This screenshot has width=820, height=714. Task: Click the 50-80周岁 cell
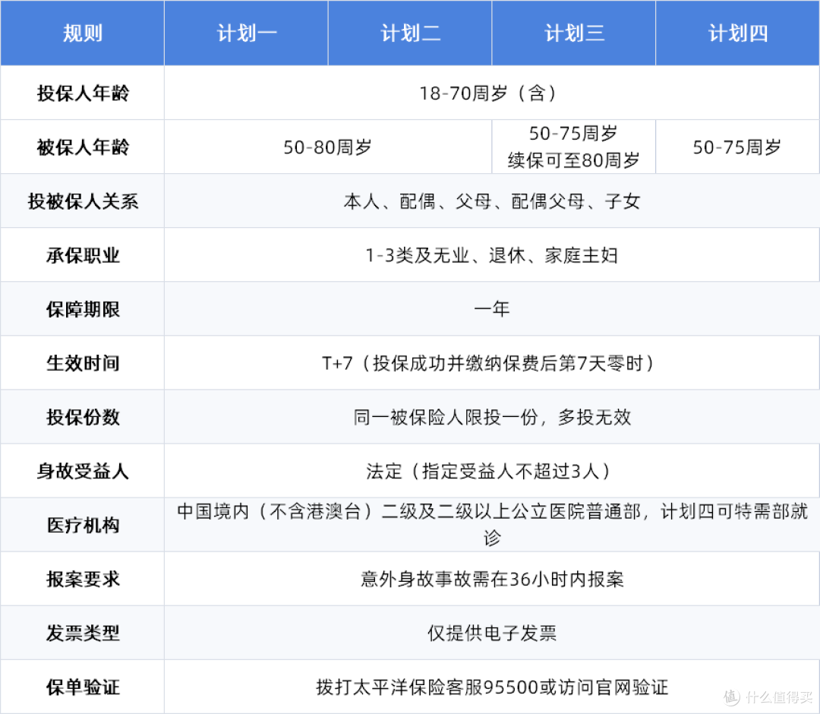point(328,147)
